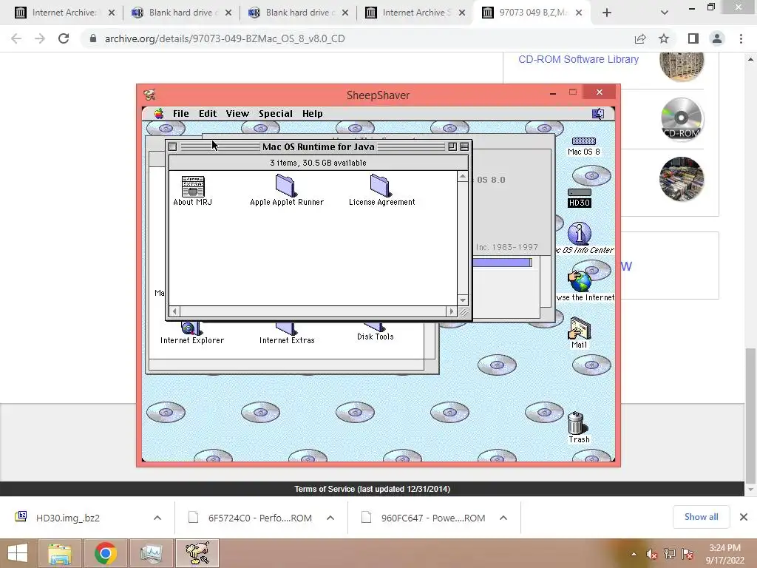
Task: Open the License Agreement folder
Action: (x=381, y=186)
